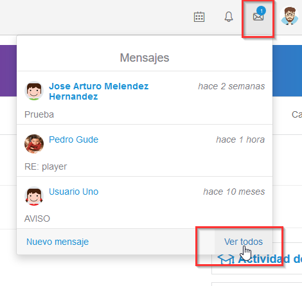This screenshot has width=302, height=286.
Task: Select the AVISO message subject
Action: [x=37, y=219]
